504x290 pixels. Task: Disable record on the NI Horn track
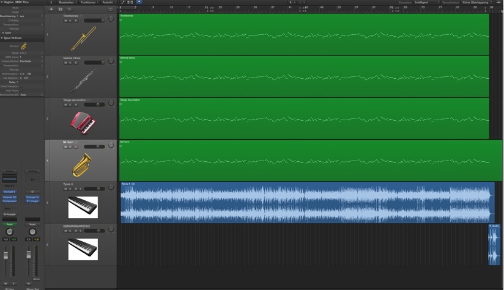click(x=76, y=147)
